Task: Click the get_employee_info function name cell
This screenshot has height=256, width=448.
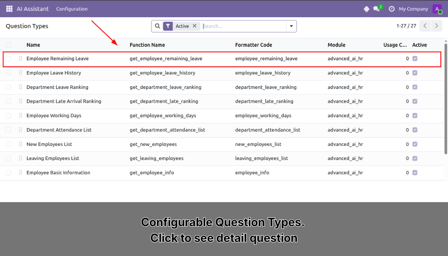Action: [152, 172]
